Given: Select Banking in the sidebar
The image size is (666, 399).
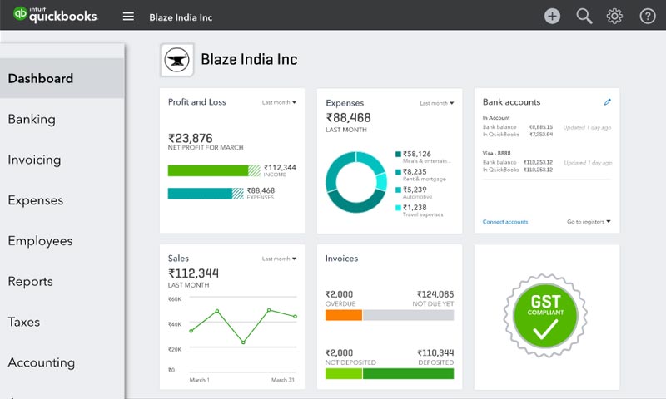Looking at the screenshot, I should [32, 120].
